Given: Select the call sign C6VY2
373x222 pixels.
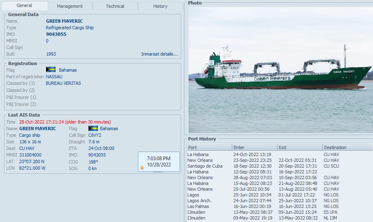Looking at the screenshot, I should (x=95, y=135).
